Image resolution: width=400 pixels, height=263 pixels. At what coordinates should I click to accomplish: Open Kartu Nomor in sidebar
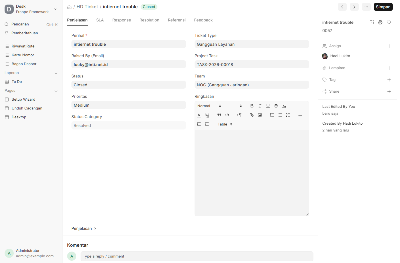(x=31, y=55)
